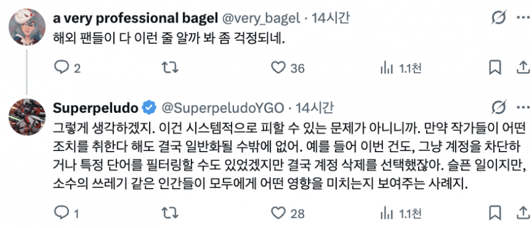Bookmark the very professional bagel tweet
Viewport: 532px width, 228px height.
495,68
